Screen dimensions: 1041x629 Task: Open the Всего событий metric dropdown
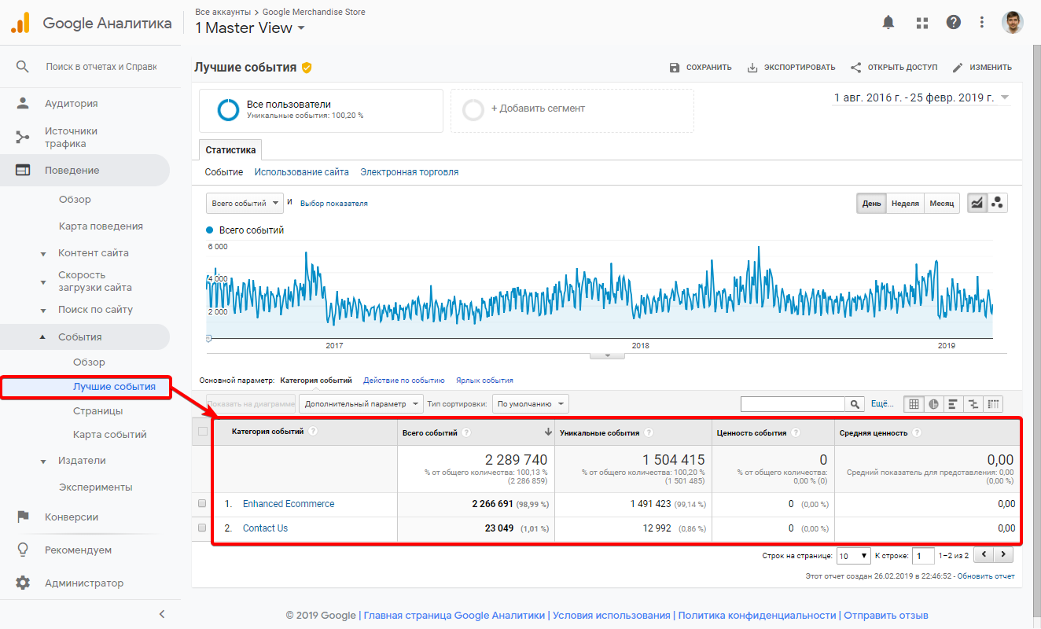point(245,203)
